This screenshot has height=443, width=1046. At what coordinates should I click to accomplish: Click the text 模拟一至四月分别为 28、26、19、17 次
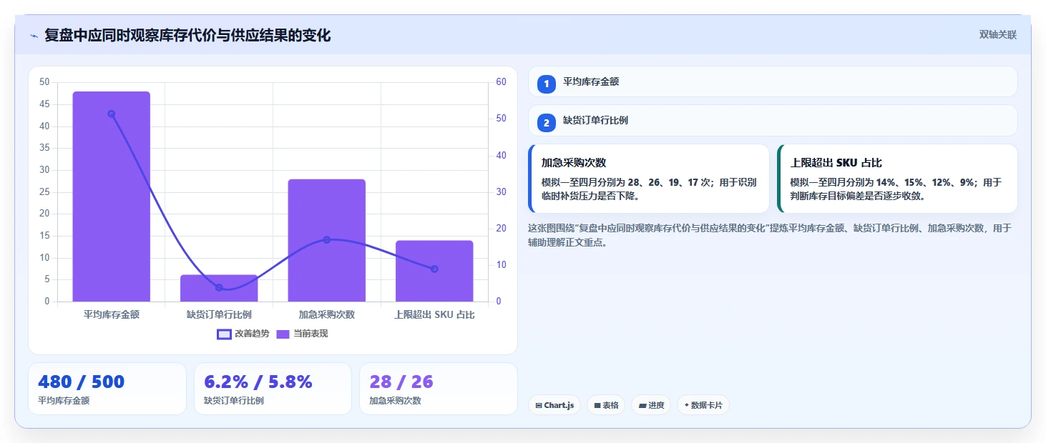pos(626,182)
